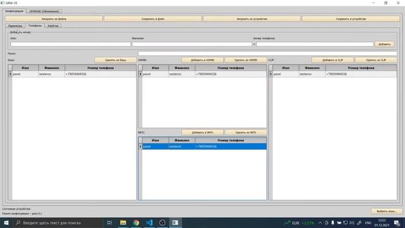Screen dimensions: 405x228
Task: Select phone number cell in CLIP table
Action: (x=361, y=74)
